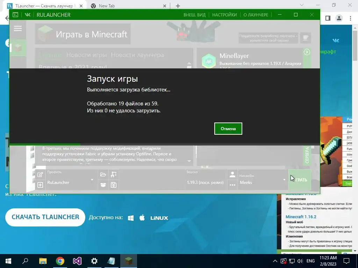Open the three-dots icon below user icon
The image size is (358, 268).
click(232, 185)
